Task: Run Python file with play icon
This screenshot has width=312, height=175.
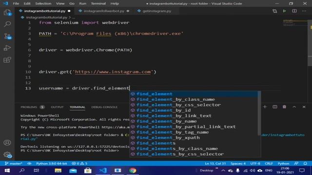Action: tap(285, 11)
